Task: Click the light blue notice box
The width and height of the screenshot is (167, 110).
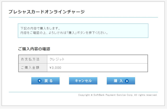Action: pos(83,31)
